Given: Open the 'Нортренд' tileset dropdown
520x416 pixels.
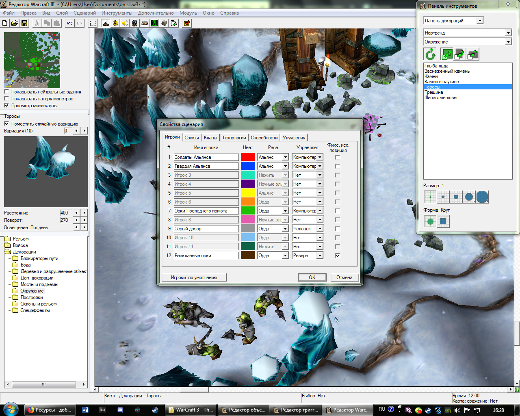Looking at the screenshot, I should pyautogui.click(x=508, y=33).
